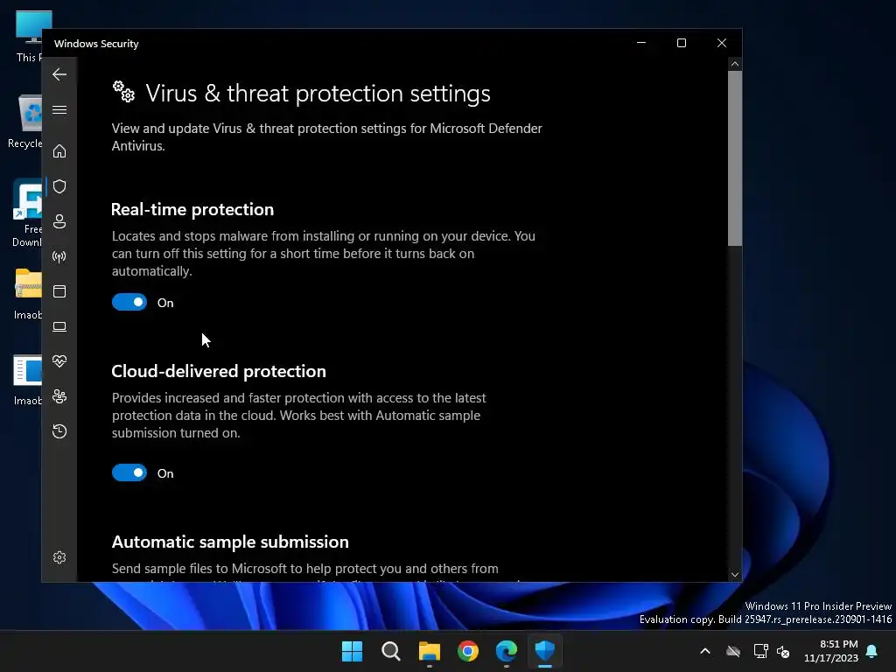Launch Microsoft Edge from taskbar

click(x=507, y=651)
